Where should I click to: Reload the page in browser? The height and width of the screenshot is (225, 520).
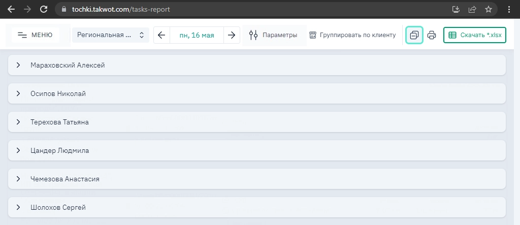pyautogui.click(x=44, y=9)
